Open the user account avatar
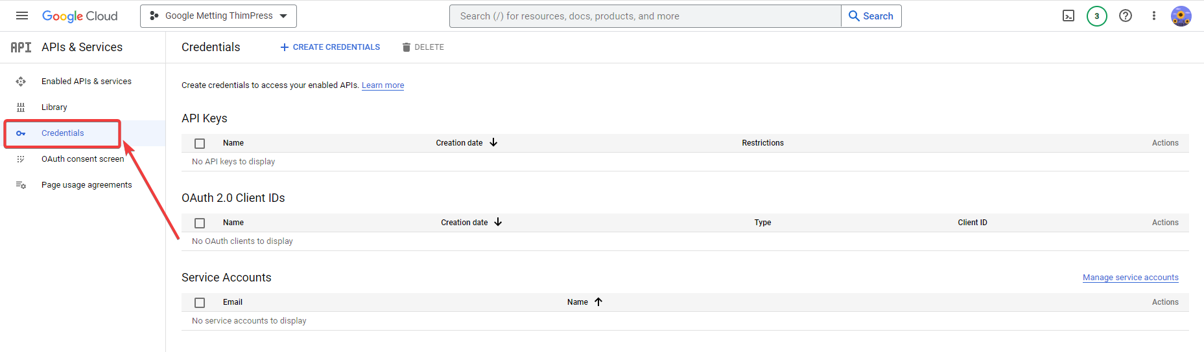Viewport: 1204px width, 352px height. [1181, 16]
